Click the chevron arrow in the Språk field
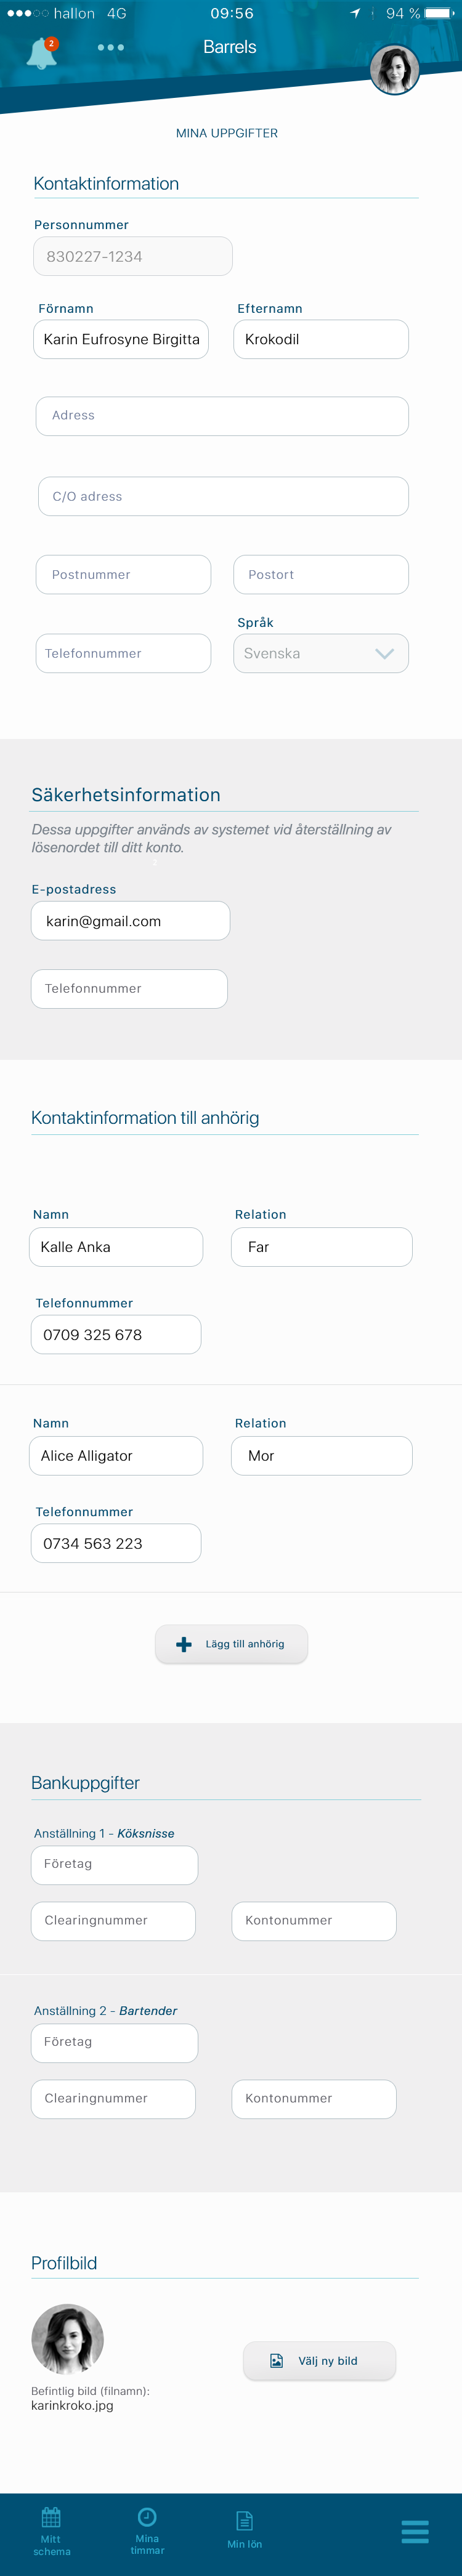The height and width of the screenshot is (2576, 462). click(384, 654)
